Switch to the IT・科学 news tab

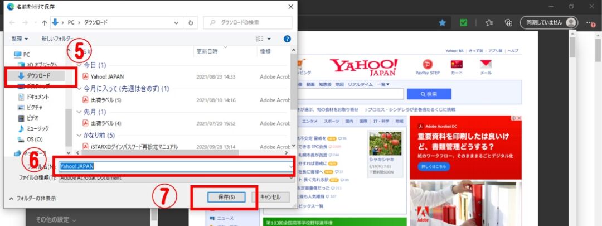click(381, 121)
